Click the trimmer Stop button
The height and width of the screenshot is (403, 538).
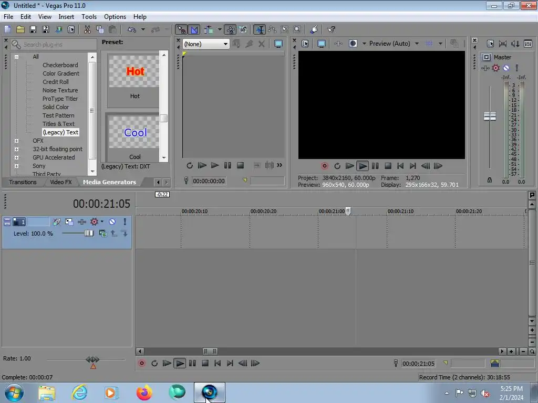(x=240, y=165)
